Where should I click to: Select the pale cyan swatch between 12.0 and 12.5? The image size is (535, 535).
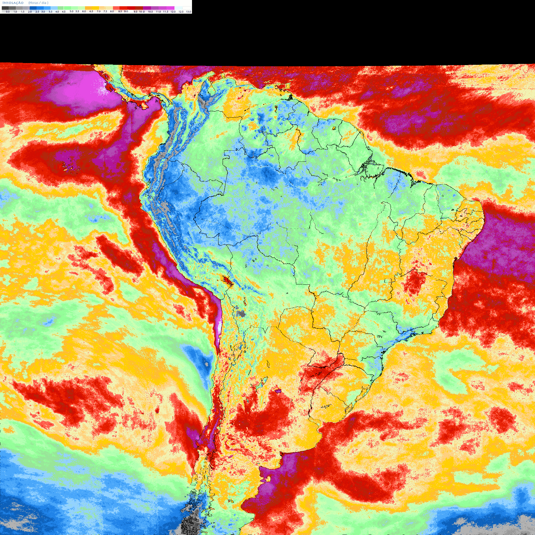[x=178, y=8]
